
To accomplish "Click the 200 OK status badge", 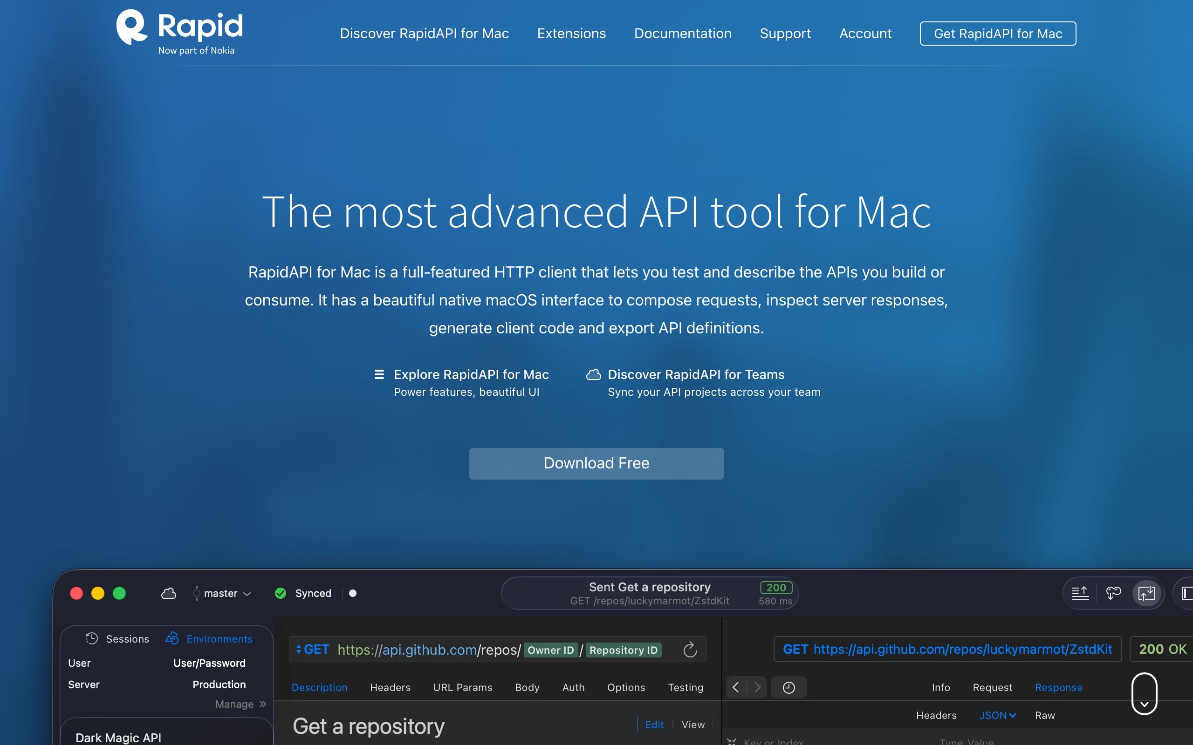I will coord(1162,649).
